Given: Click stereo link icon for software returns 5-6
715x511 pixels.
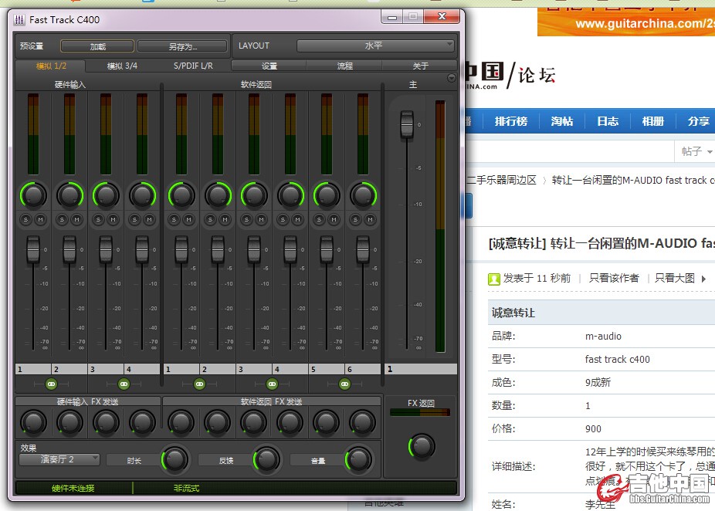Looking at the screenshot, I should (x=344, y=384).
